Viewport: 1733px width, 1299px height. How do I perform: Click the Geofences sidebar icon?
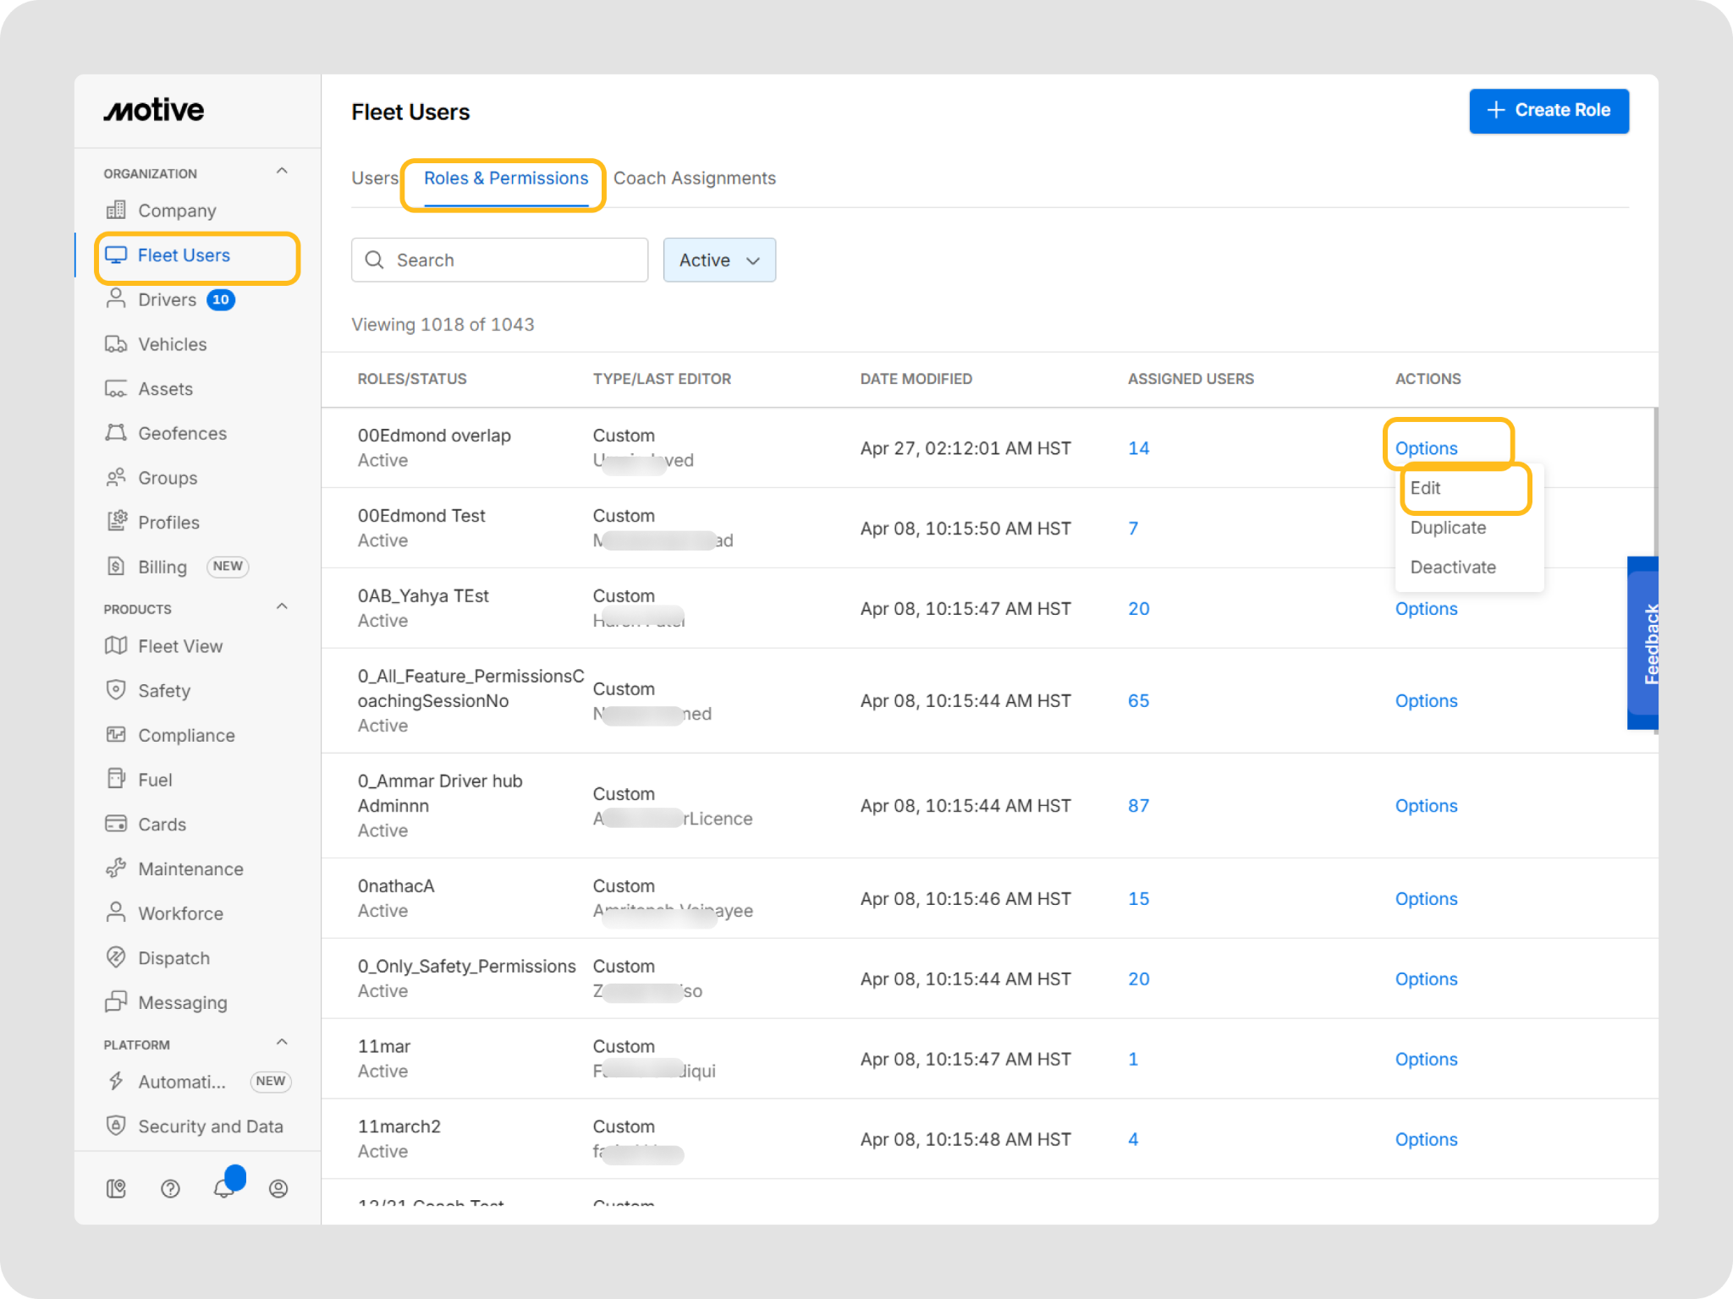116,433
